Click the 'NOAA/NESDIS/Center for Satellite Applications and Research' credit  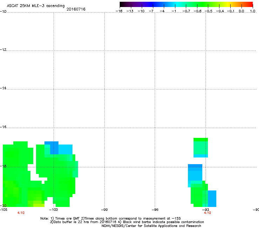point(151,226)
